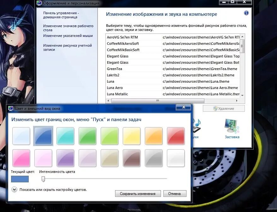The image size is (277, 212).
Task: Select the AeroVG Se7en RTM theme
Action: (173, 37)
